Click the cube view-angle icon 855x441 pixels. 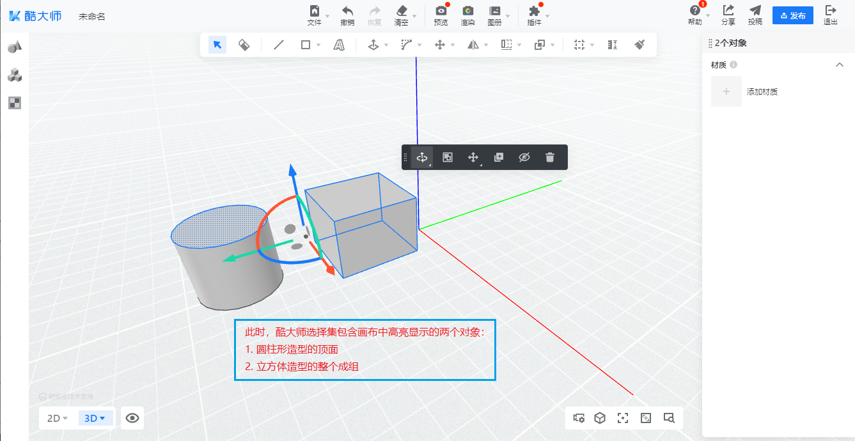coord(600,418)
